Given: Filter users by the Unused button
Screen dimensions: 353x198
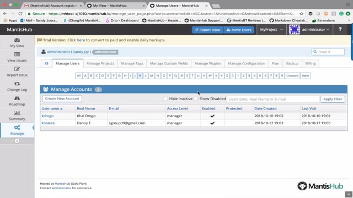Looking at the screenshot, I should (x=292, y=76).
